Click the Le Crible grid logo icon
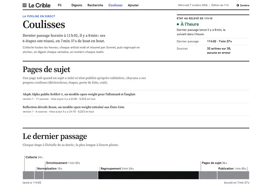Image resolution: width=272 pixels, height=189 pixels. click(x=25, y=5)
